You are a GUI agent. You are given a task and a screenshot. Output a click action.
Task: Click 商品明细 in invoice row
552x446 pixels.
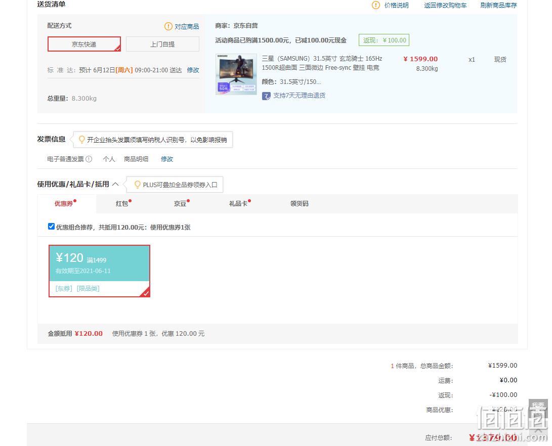136,159
